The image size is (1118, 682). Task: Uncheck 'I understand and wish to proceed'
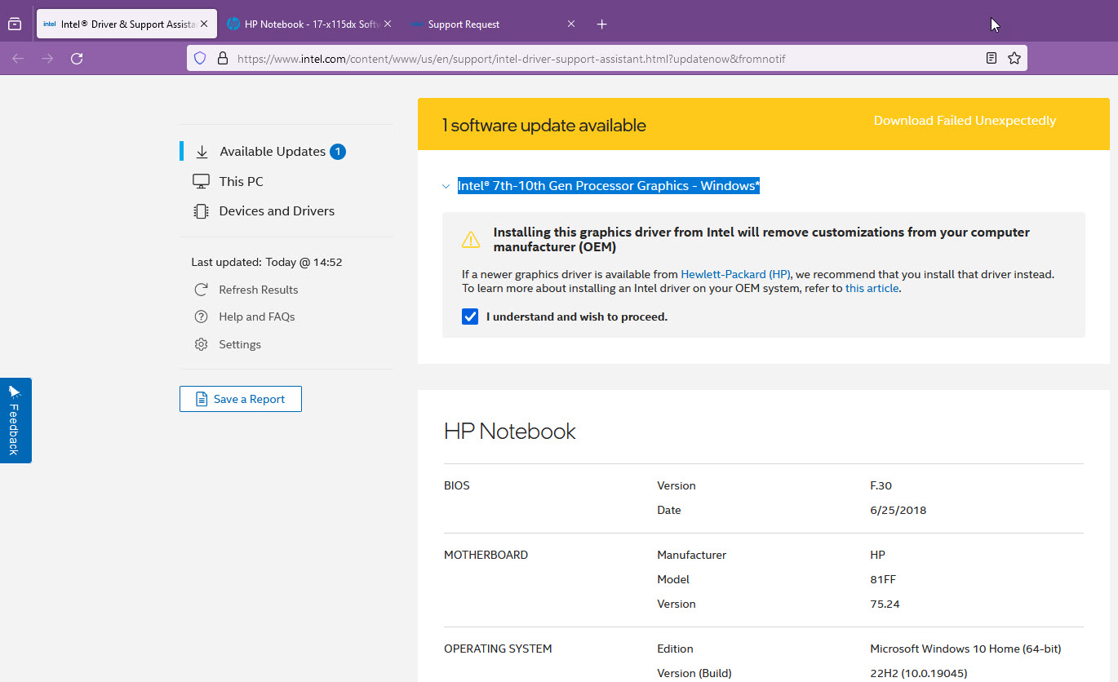tap(470, 317)
